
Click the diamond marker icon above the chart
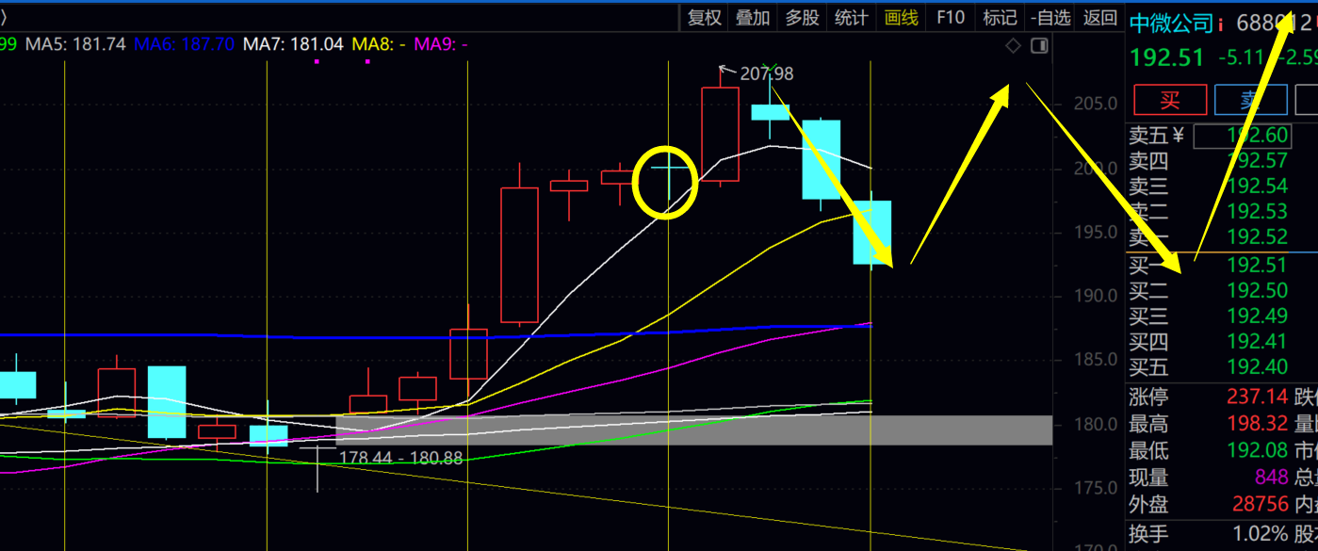[1013, 46]
